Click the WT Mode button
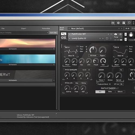The width and height of the screenshot is (135, 135). 93,56
